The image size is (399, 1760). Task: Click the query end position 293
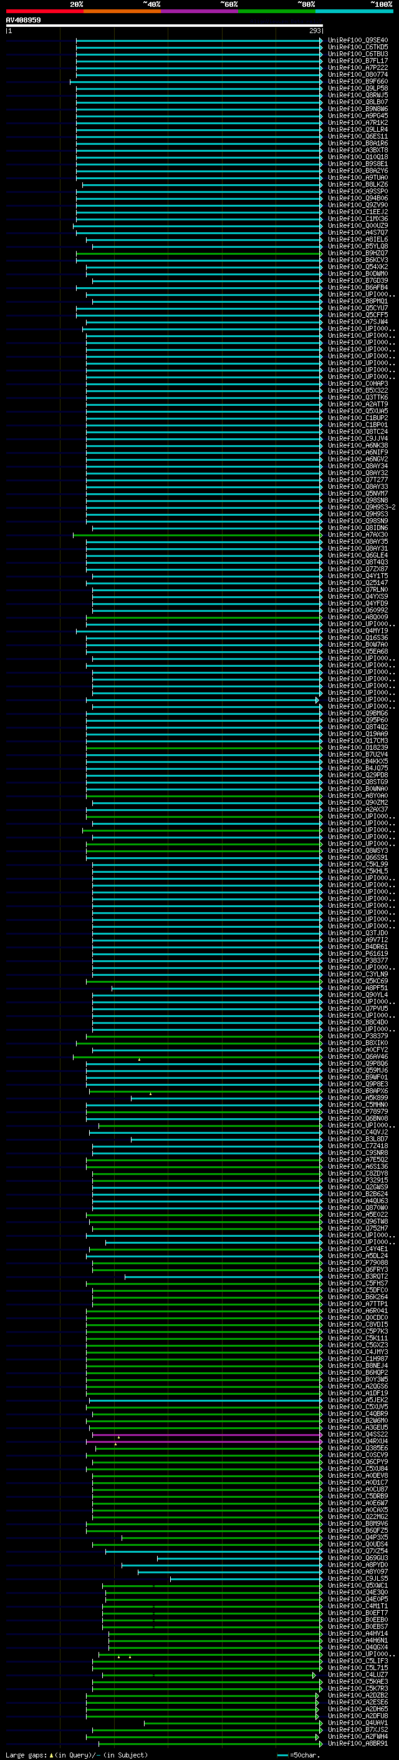[x=314, y=31]
